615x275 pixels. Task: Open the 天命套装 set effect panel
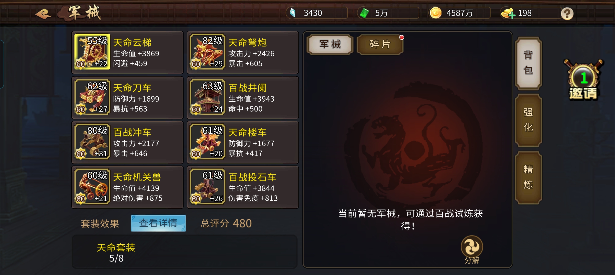pyautogui.click(x=185, y=252)
